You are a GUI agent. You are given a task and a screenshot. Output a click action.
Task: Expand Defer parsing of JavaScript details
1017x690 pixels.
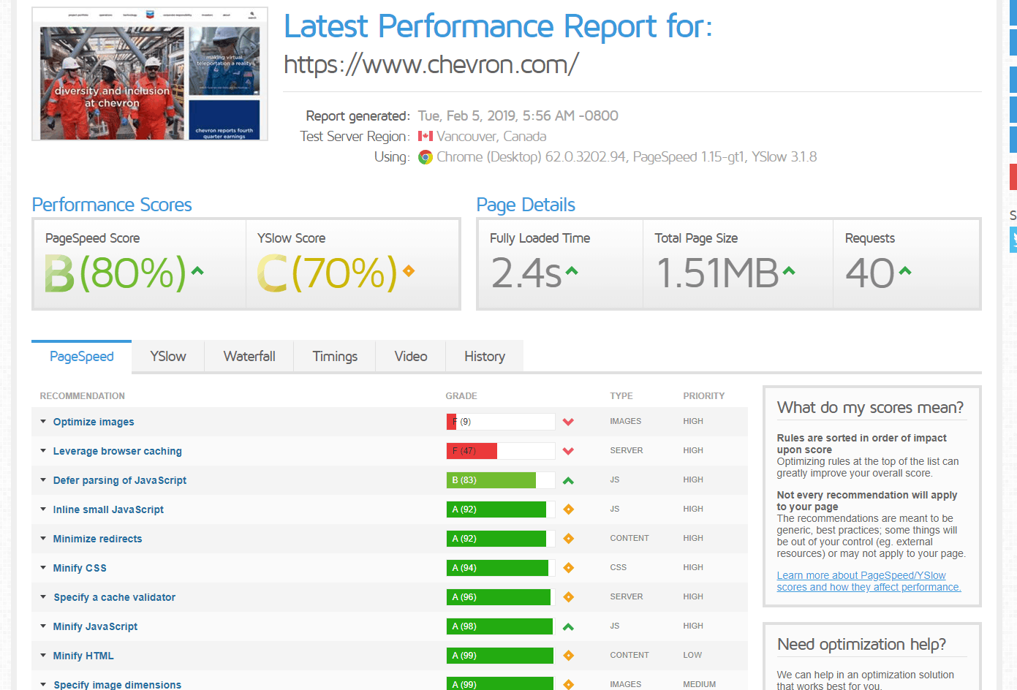pyautogui.click(x=43, y=480)
